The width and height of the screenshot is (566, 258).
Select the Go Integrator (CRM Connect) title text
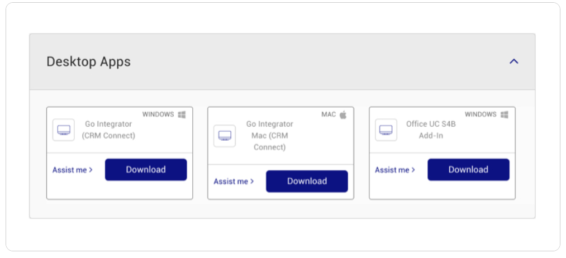pyautogui.click(x=108, y=130)
